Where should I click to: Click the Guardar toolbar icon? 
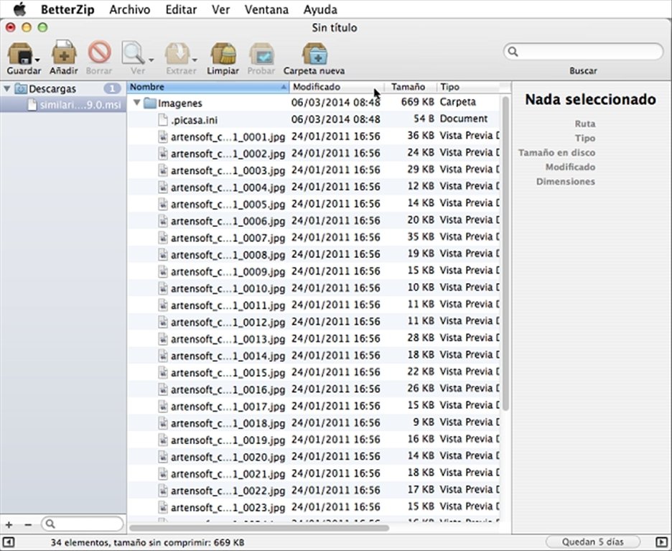click(19, 53)
